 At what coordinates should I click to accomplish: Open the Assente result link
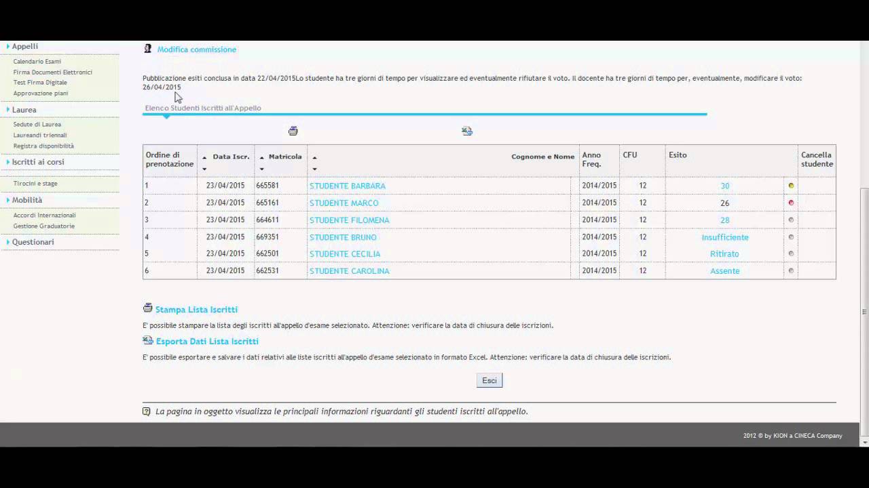tap(725, 270)
